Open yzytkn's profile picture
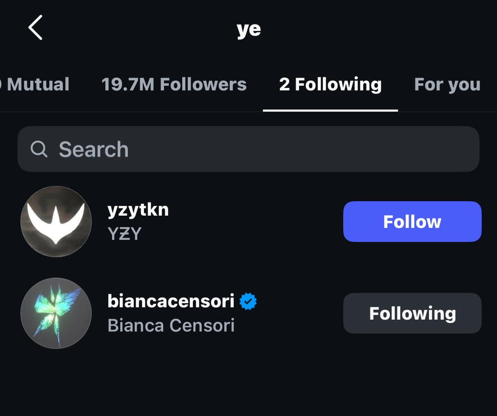497x416 pixels. tap(56, 222)
